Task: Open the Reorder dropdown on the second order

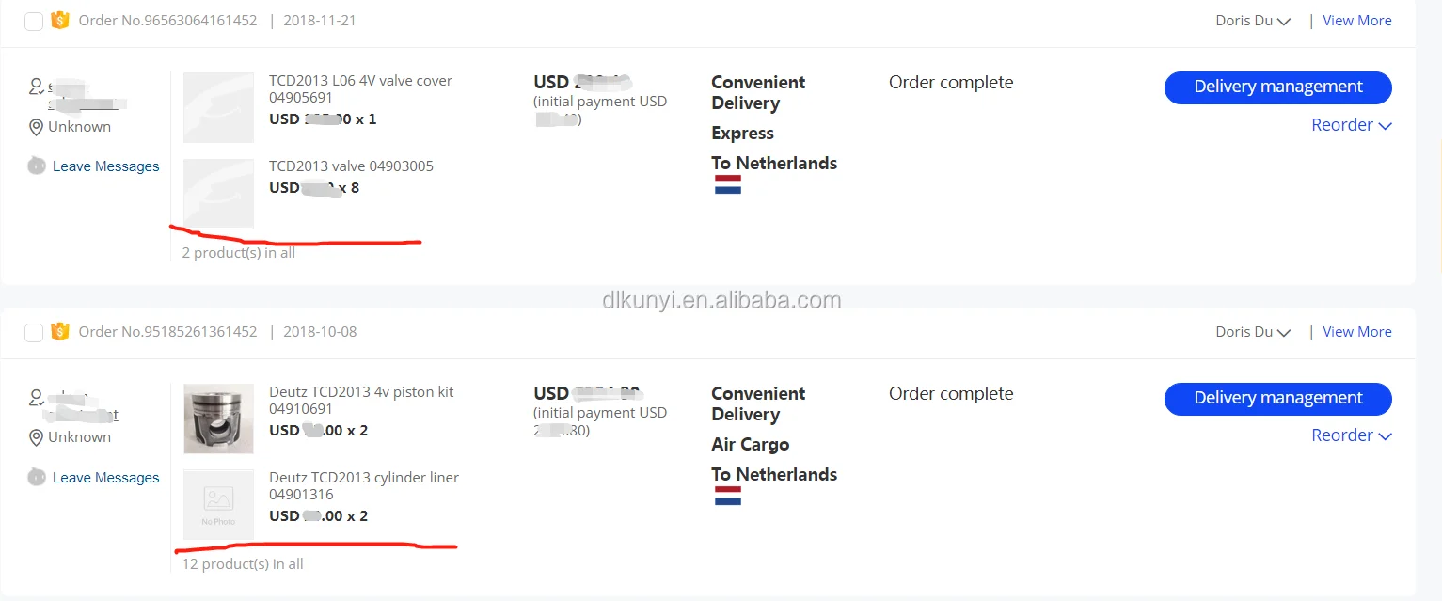Action: 1351,435
